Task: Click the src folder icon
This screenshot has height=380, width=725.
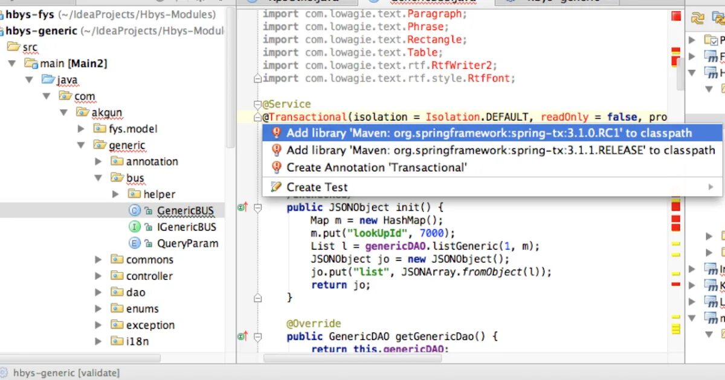Action: click(x=13, y=47)
